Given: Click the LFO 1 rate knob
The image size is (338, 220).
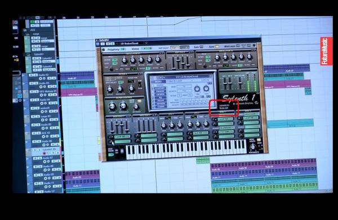Looking at the screenshot, I should pos(163,125).
